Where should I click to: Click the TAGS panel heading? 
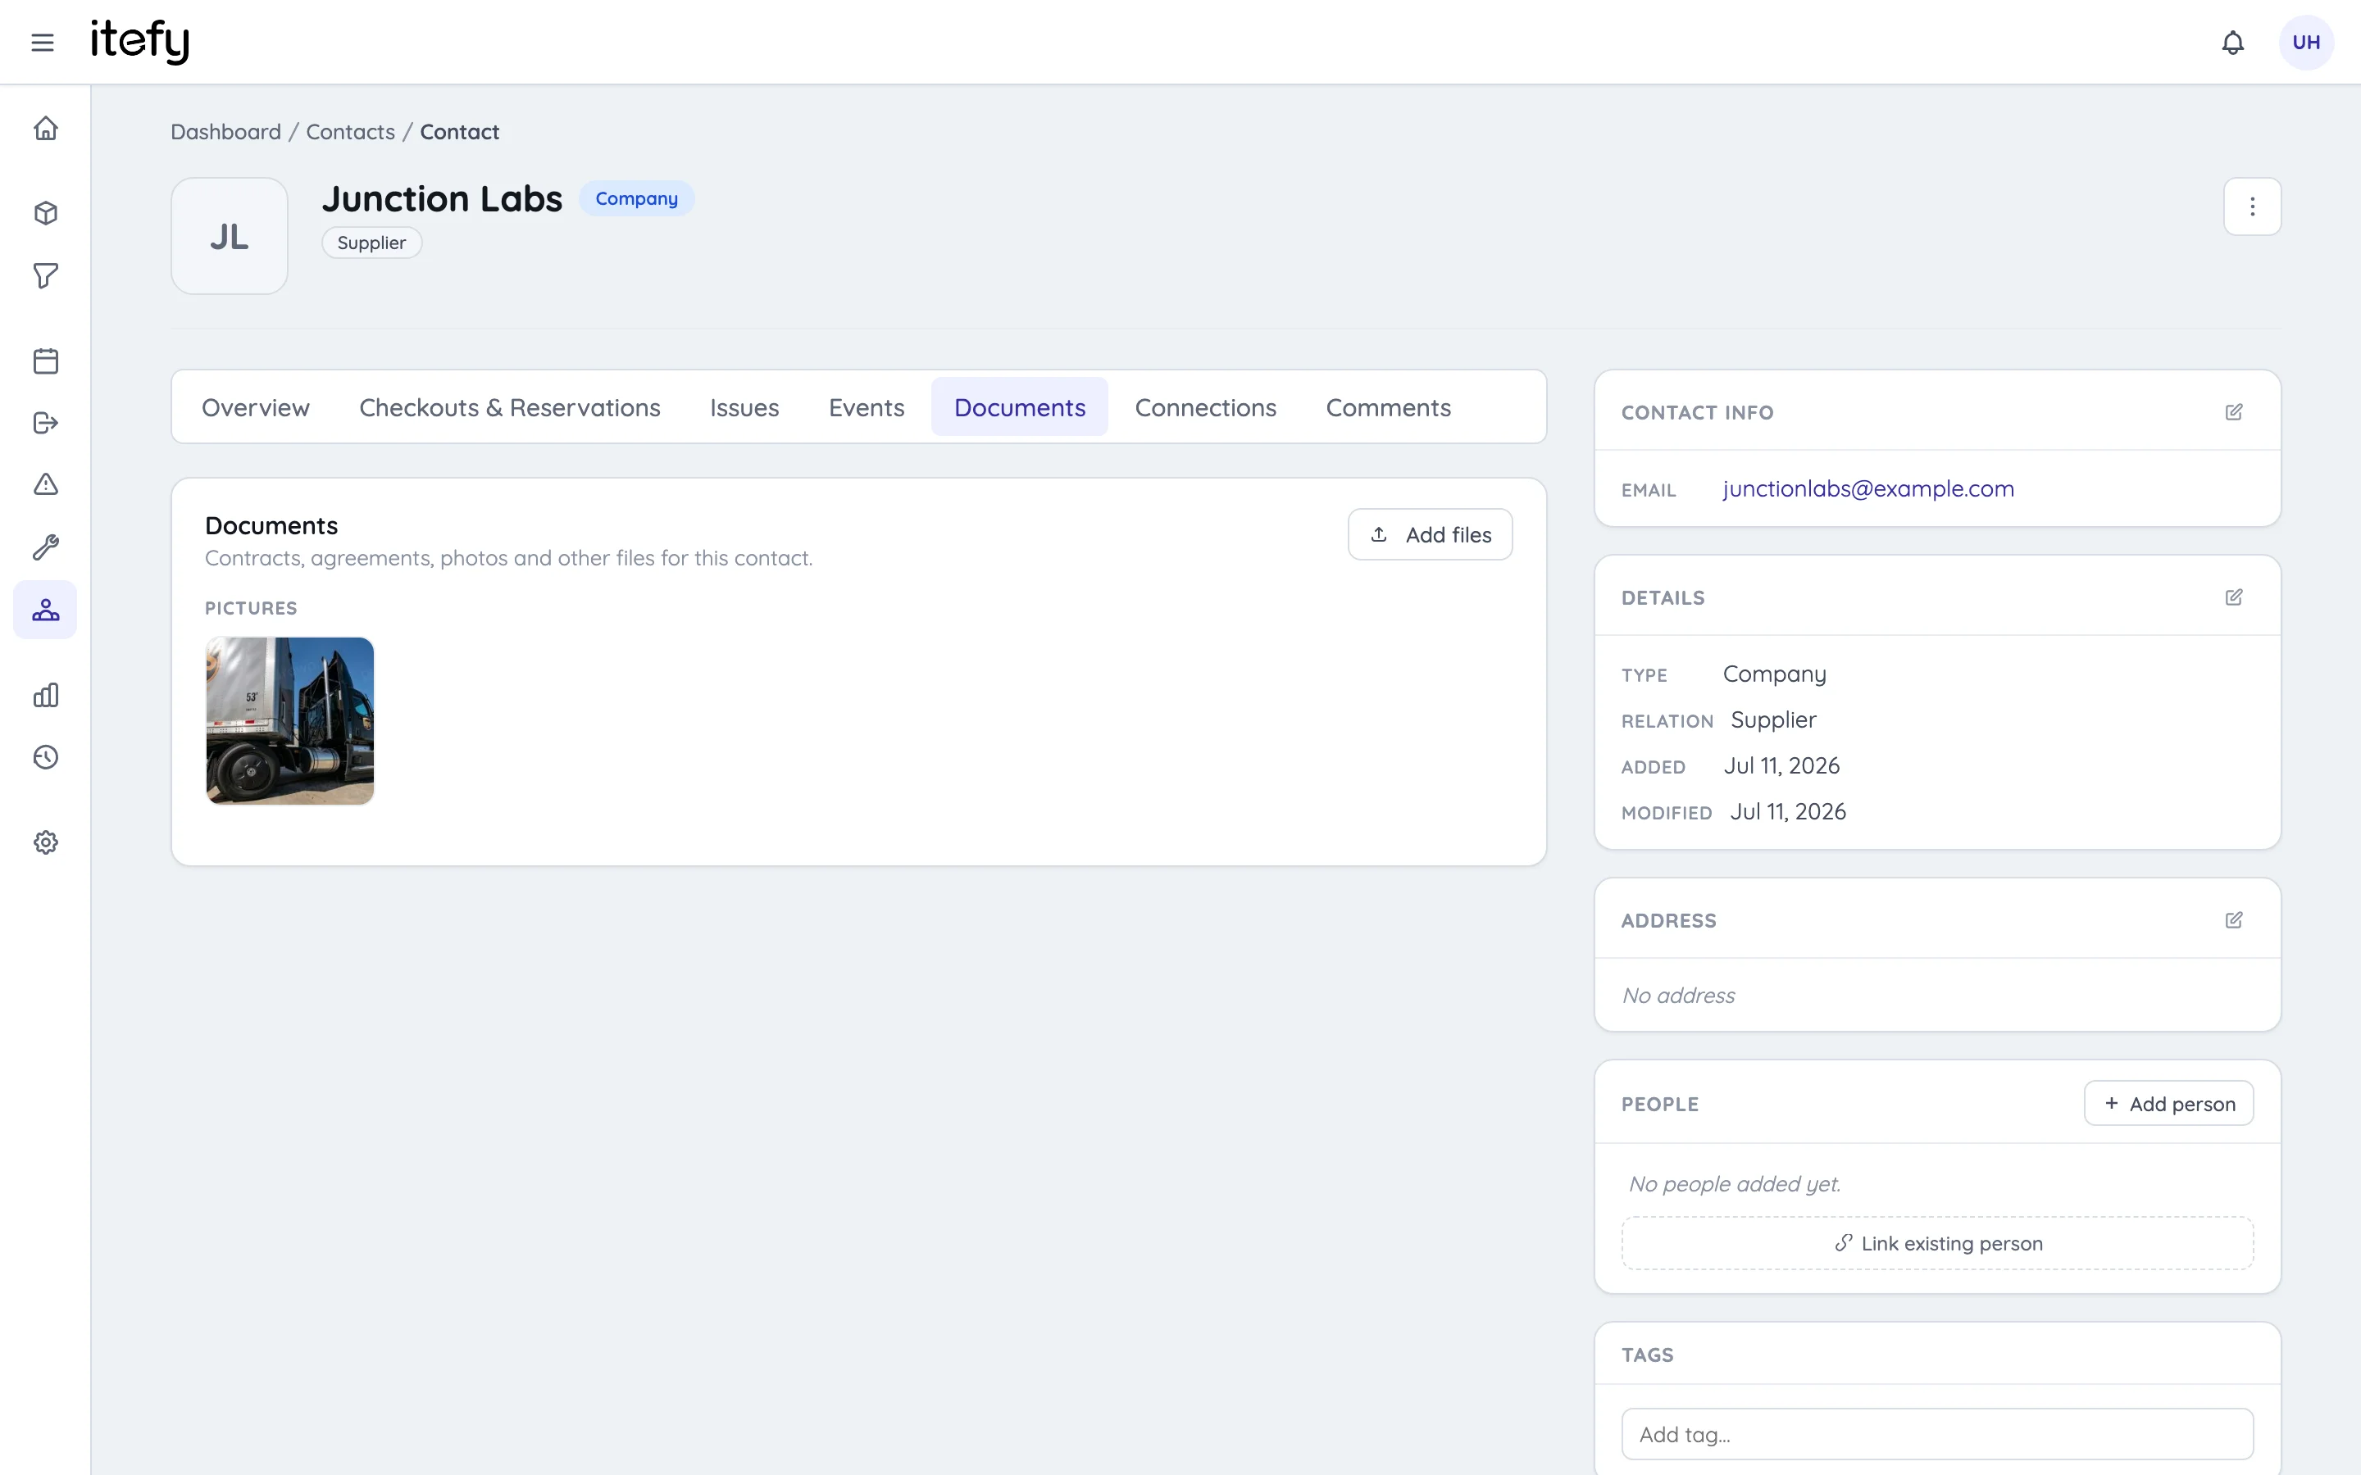[1647, 1355]
